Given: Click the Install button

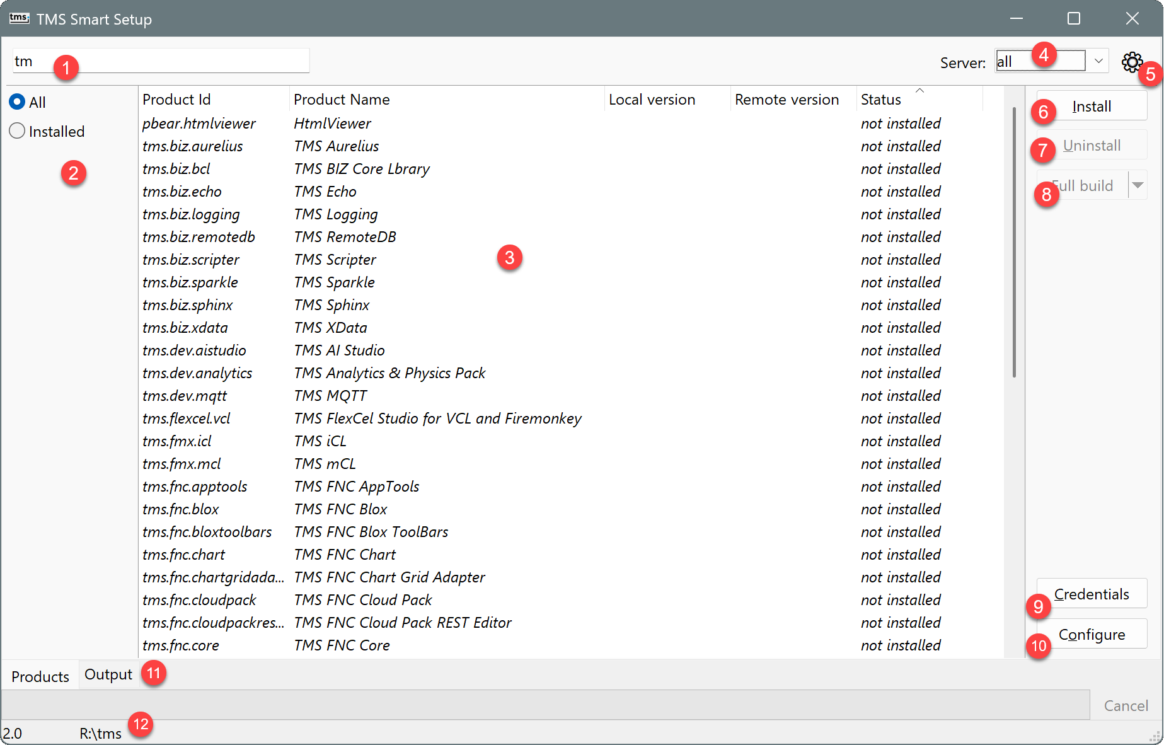Looking at the screenshot, I should (x=1091, y=106).
